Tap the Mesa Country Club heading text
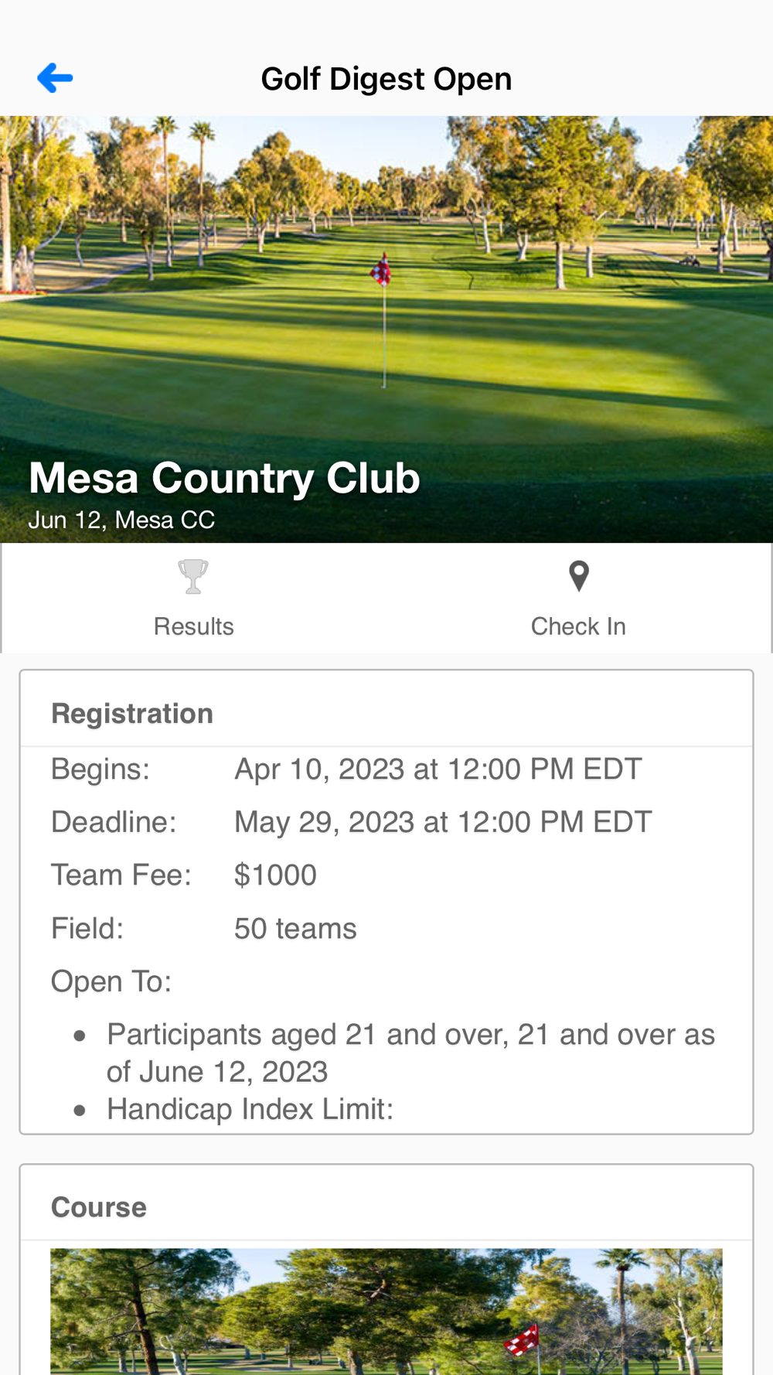773x1375 pixels. 224,478
